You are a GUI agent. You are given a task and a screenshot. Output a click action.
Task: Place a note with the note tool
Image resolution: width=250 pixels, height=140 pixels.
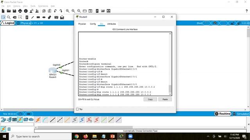coord(27,17)
